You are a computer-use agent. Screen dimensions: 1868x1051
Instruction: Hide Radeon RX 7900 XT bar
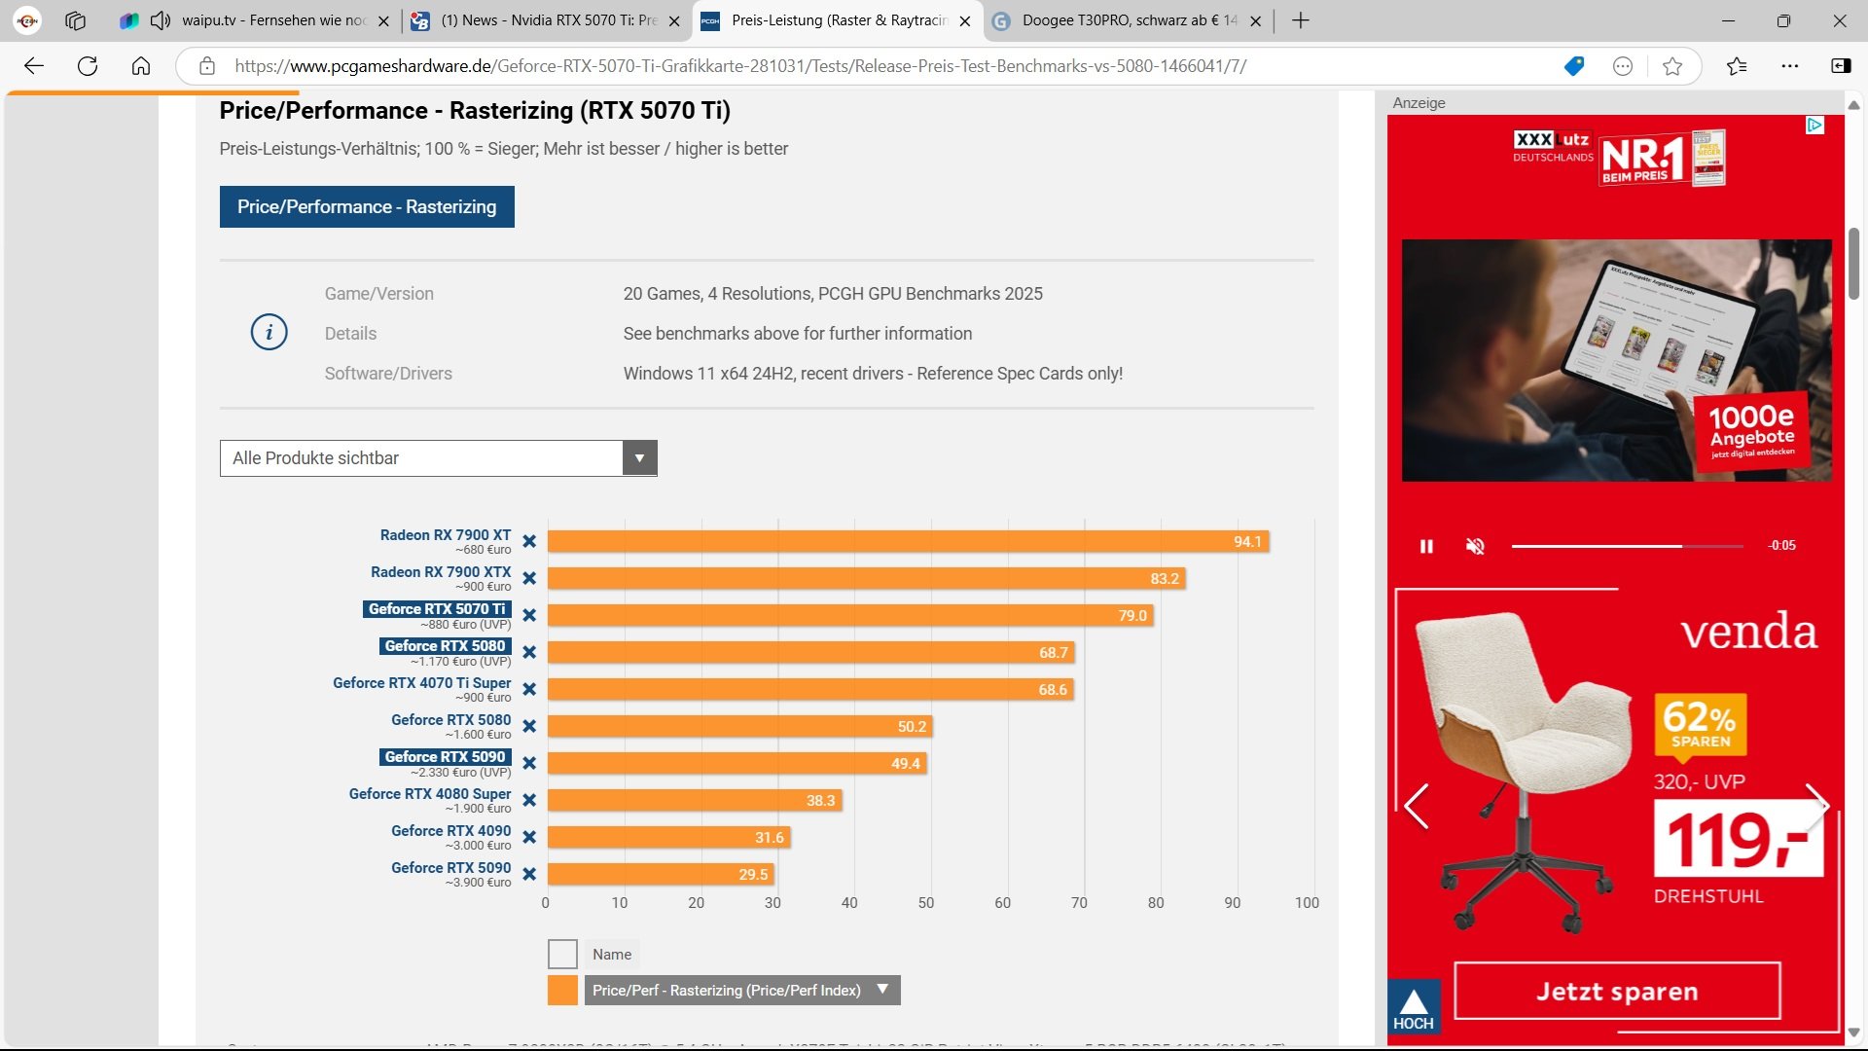[529, 542]
